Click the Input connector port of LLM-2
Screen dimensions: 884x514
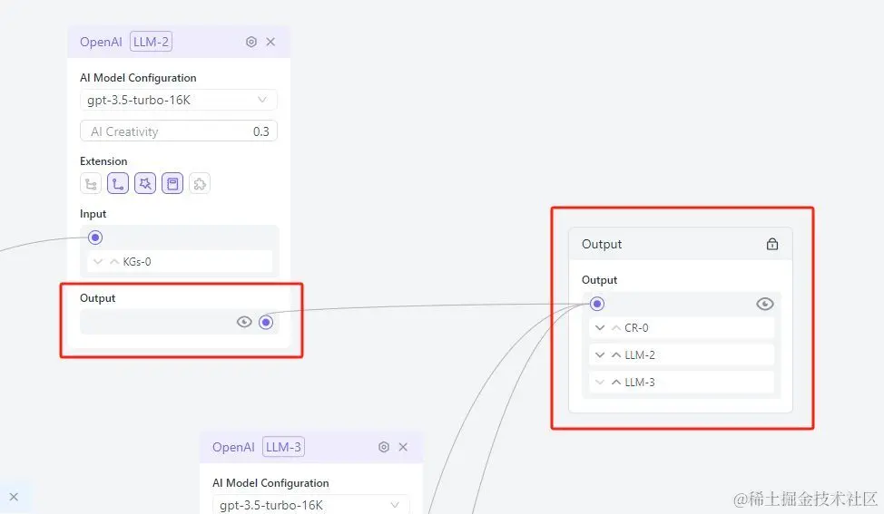pos(95,238)
